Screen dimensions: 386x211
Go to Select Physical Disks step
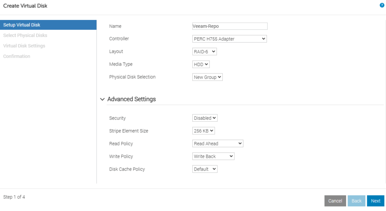point(25,35)
